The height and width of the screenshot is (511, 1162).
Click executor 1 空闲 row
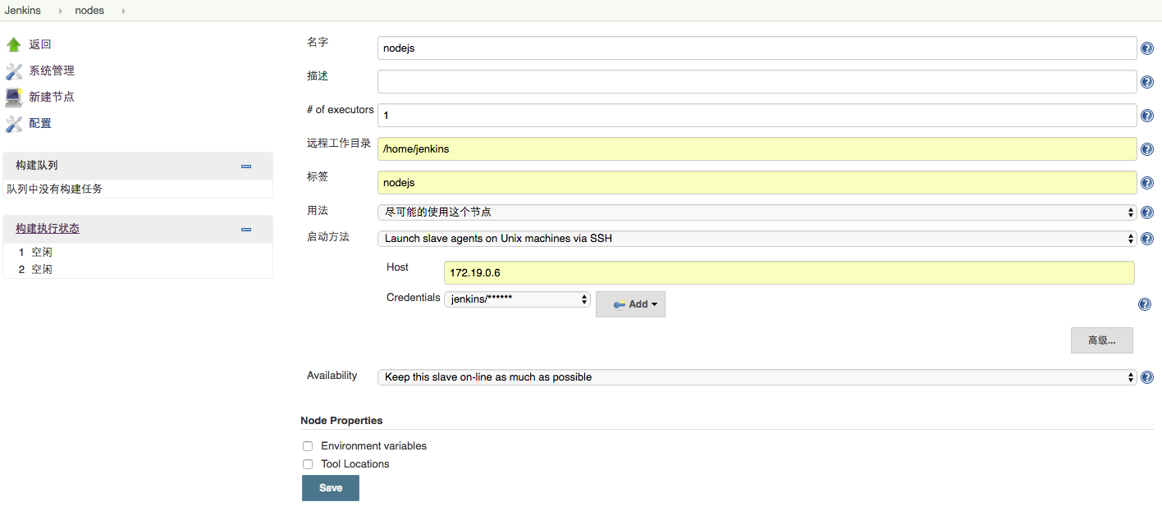pos(138,253)
